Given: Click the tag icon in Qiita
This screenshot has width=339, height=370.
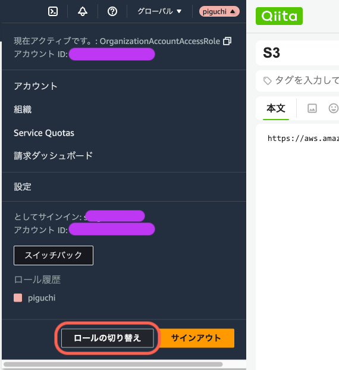Looking at the screenshot, I should [x=267, y=81].
